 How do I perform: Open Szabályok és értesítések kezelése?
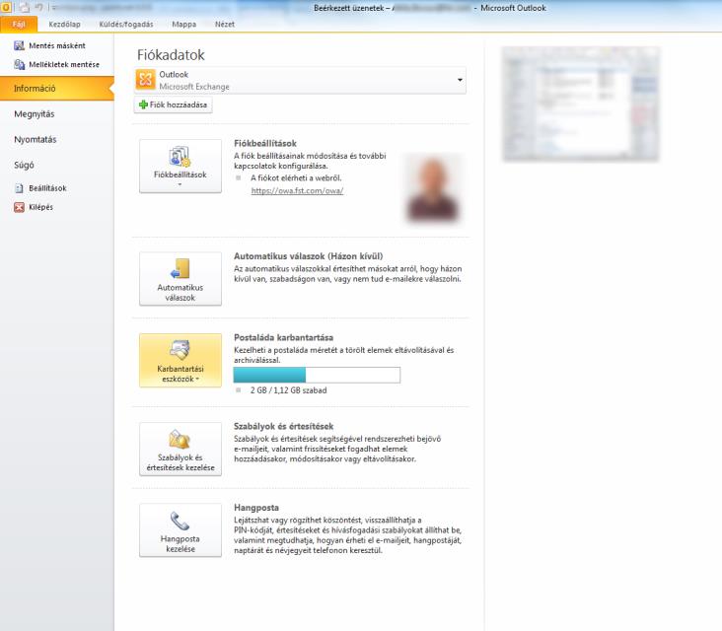pyautogui.click(x=180, y=450)
